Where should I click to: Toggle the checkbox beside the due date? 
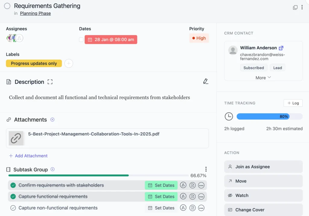pyautogui.click(x=81, y=39)
